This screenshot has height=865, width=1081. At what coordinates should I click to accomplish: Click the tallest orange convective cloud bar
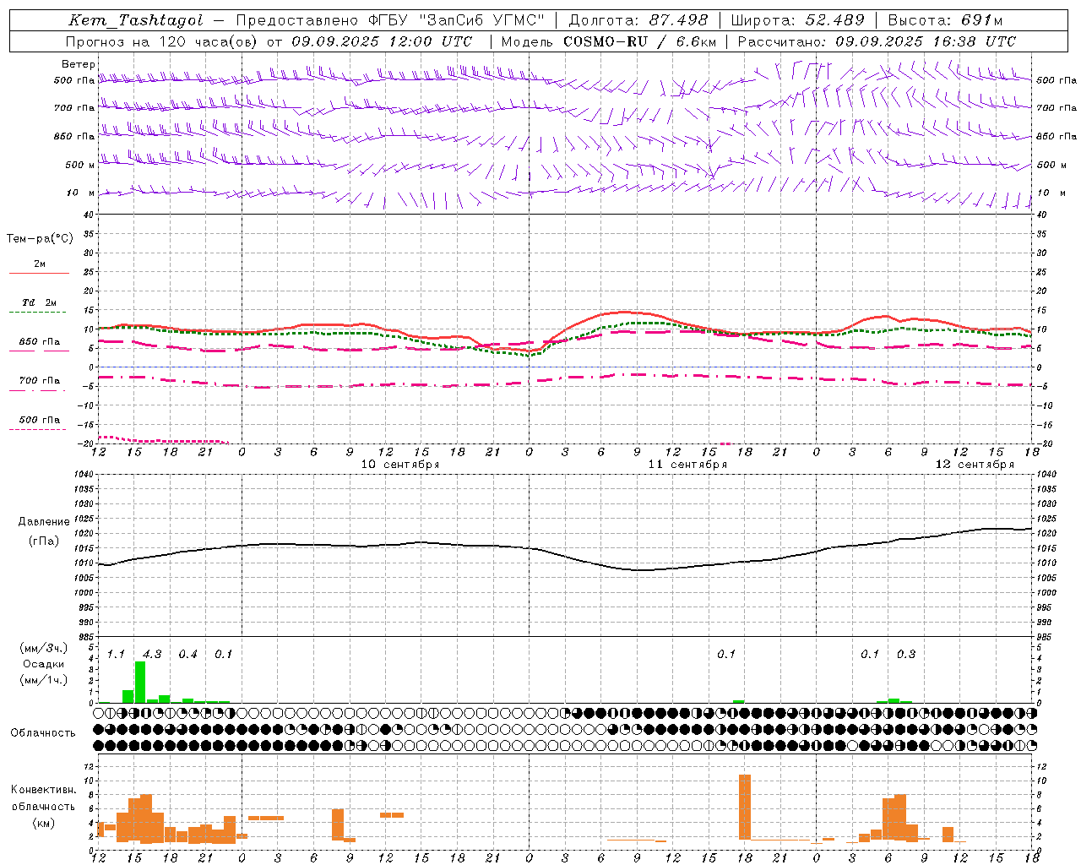[744, 807]
